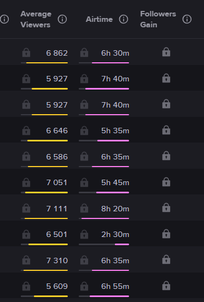Click yellow bar under 7 111 viewers
The height and width of the screenshot is (302, 204).
pos(46,218)
